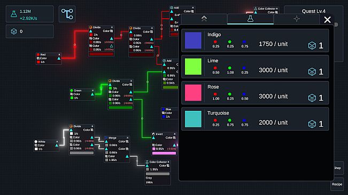Screen dimensions: 348x195
Task: Click the cube inventory icon showing 0
Action: point(14,31)
